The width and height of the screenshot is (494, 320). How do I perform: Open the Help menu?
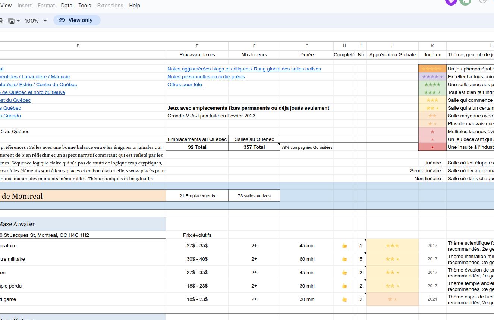click(135, 6)
